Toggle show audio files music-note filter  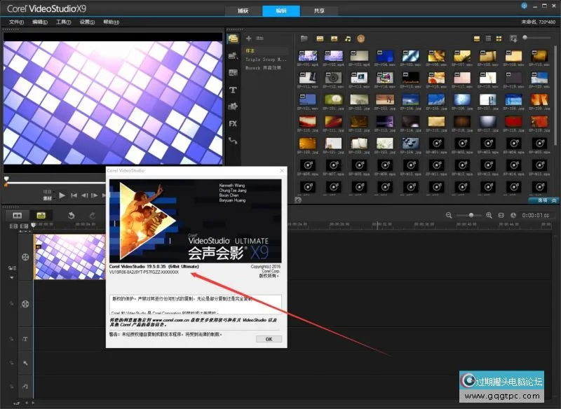tap(348, 38)
